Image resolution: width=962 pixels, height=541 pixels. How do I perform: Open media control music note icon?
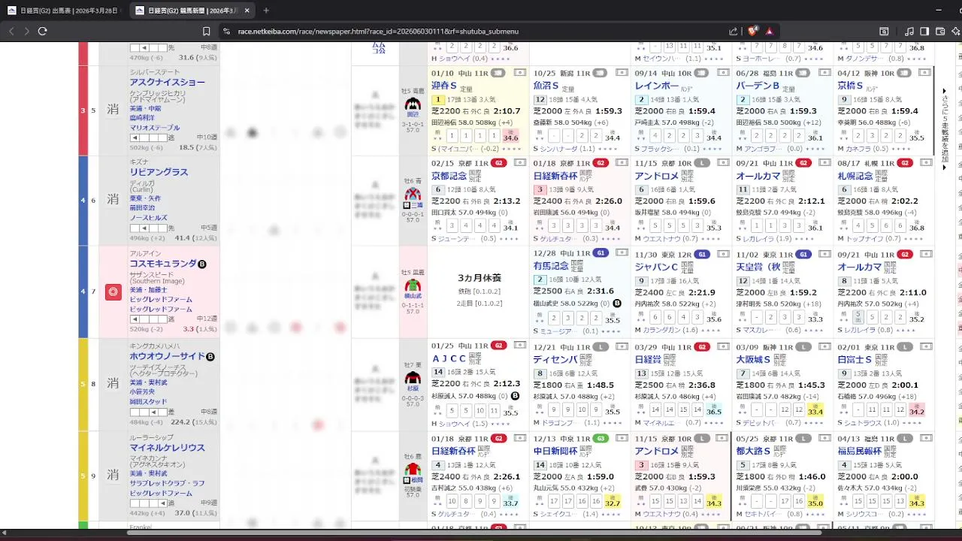click(909, 31)
